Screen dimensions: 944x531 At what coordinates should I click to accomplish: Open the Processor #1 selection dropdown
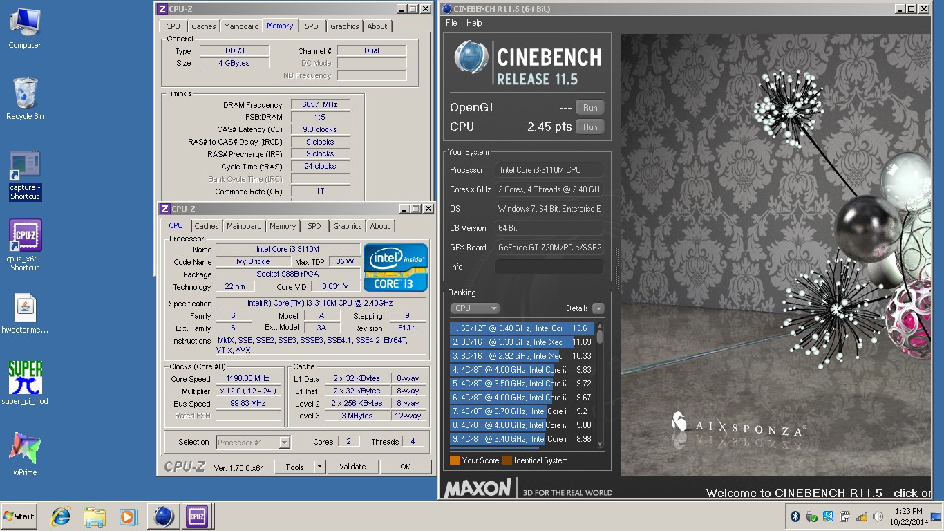tap(253, 442)
